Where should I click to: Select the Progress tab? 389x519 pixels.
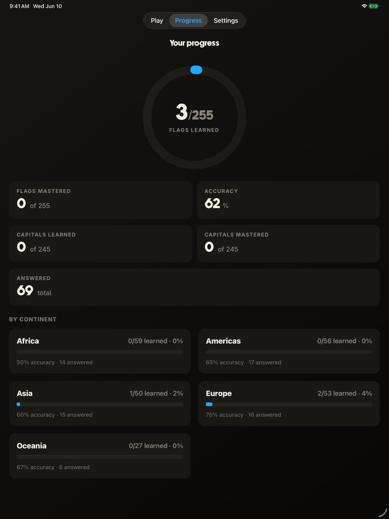click(x=188, y=21)
